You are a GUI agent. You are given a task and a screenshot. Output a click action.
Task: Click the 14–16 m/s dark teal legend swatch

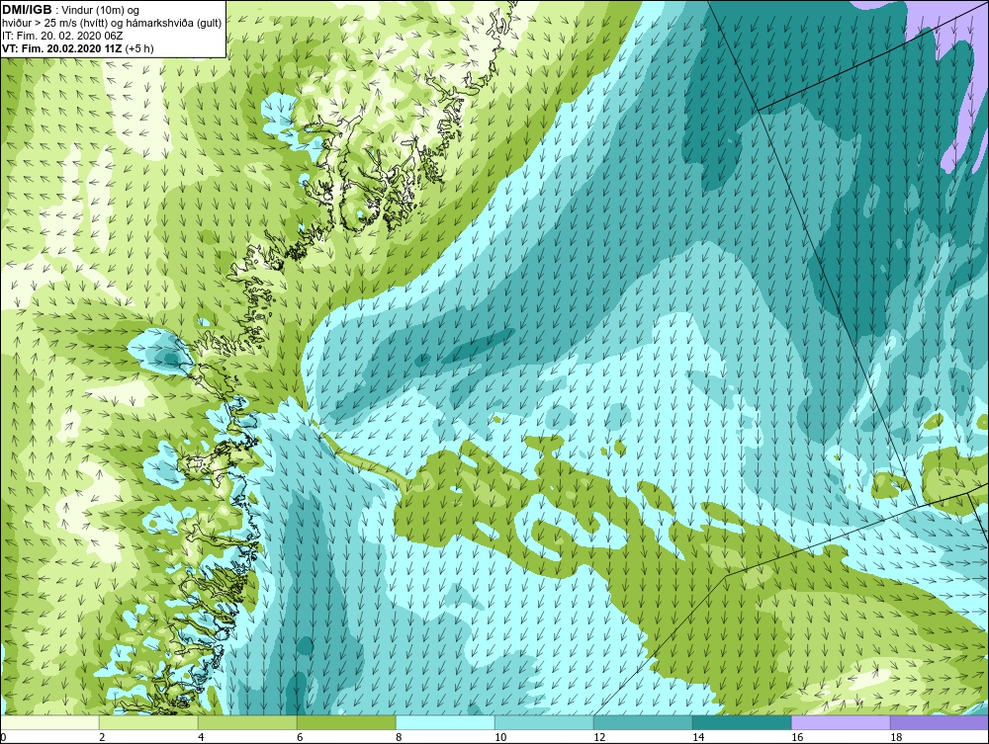click(x=742, y=722)
